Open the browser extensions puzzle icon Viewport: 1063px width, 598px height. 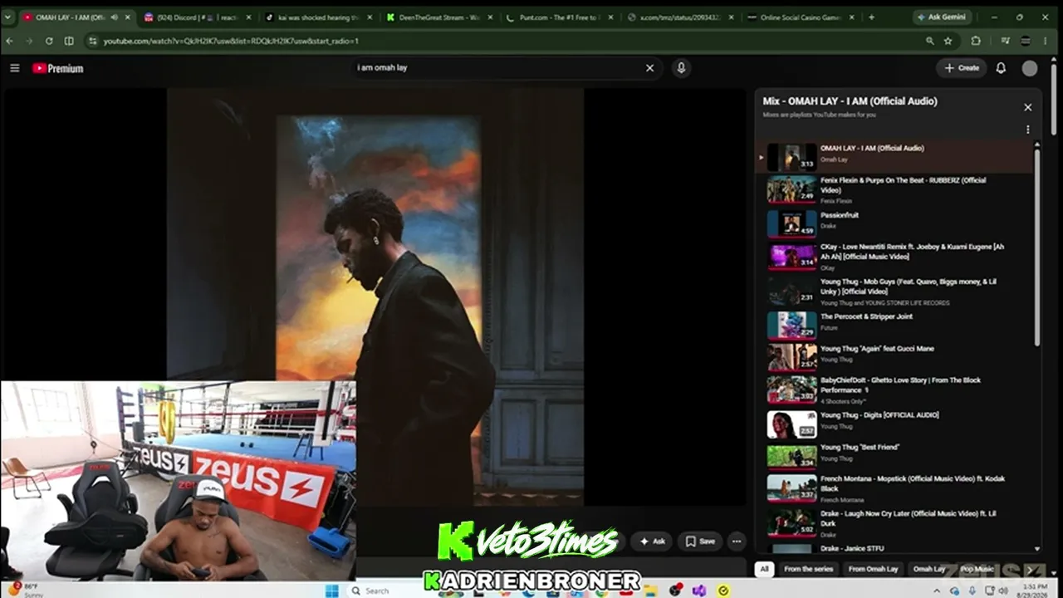point(976,41)
